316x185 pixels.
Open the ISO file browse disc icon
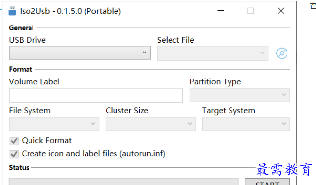point(282,53)
